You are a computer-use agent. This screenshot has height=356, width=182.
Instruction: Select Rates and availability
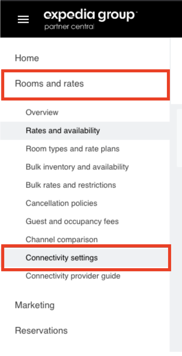[x=63, y=131]
